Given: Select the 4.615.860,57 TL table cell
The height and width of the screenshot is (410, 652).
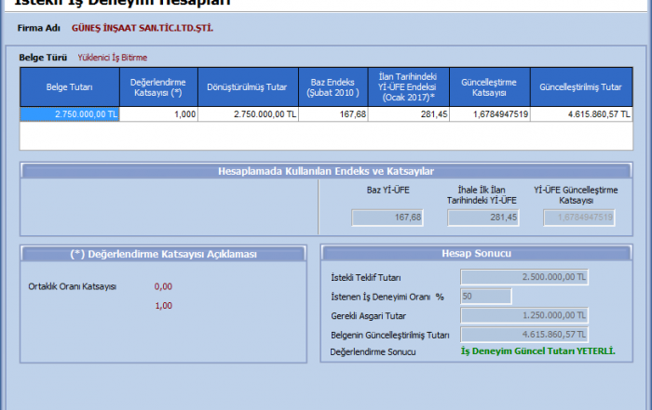Looking at the screenshot, I should point(581,114).
